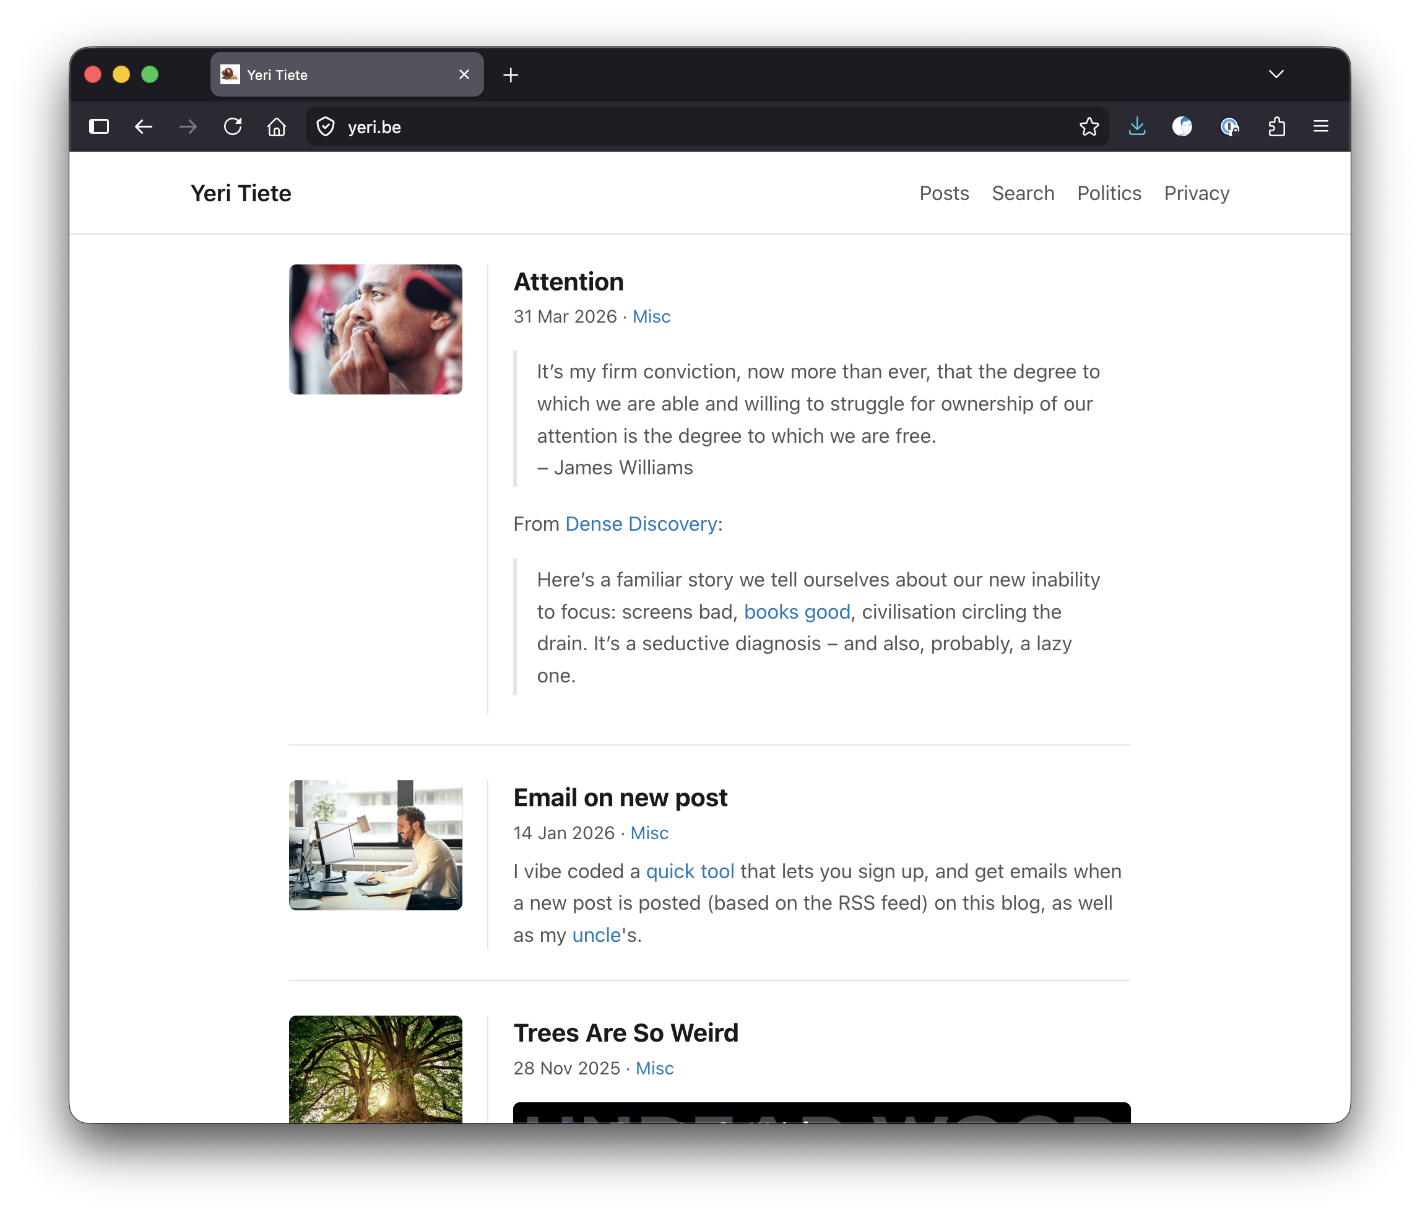Open the Email on new post title
Image resolution: width=1420 pixels, height=1215 pixels.
click(x=620, y=798)
